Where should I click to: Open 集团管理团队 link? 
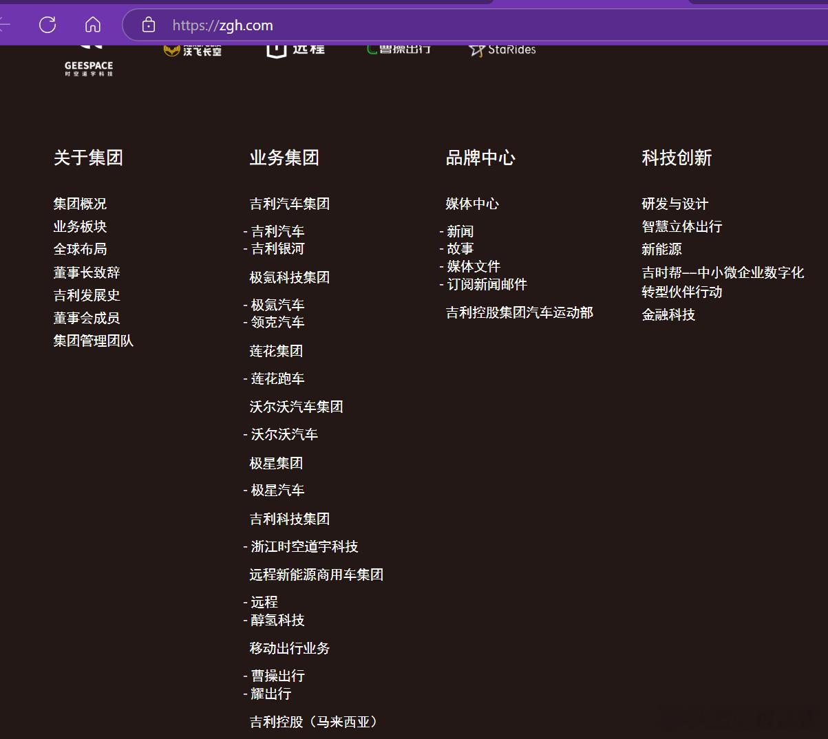pos(94,341)
